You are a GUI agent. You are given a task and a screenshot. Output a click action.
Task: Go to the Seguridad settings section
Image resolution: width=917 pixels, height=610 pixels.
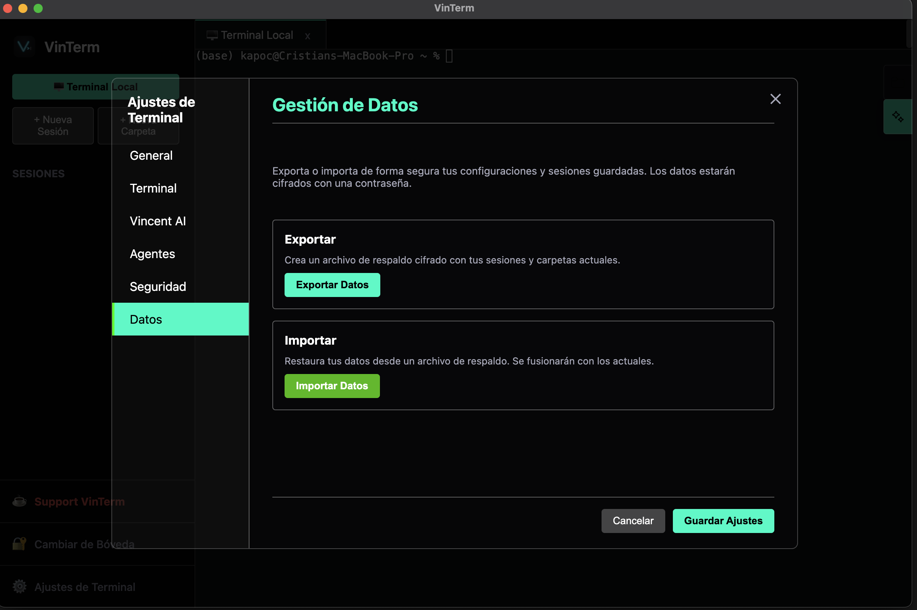tap(180, 286)
